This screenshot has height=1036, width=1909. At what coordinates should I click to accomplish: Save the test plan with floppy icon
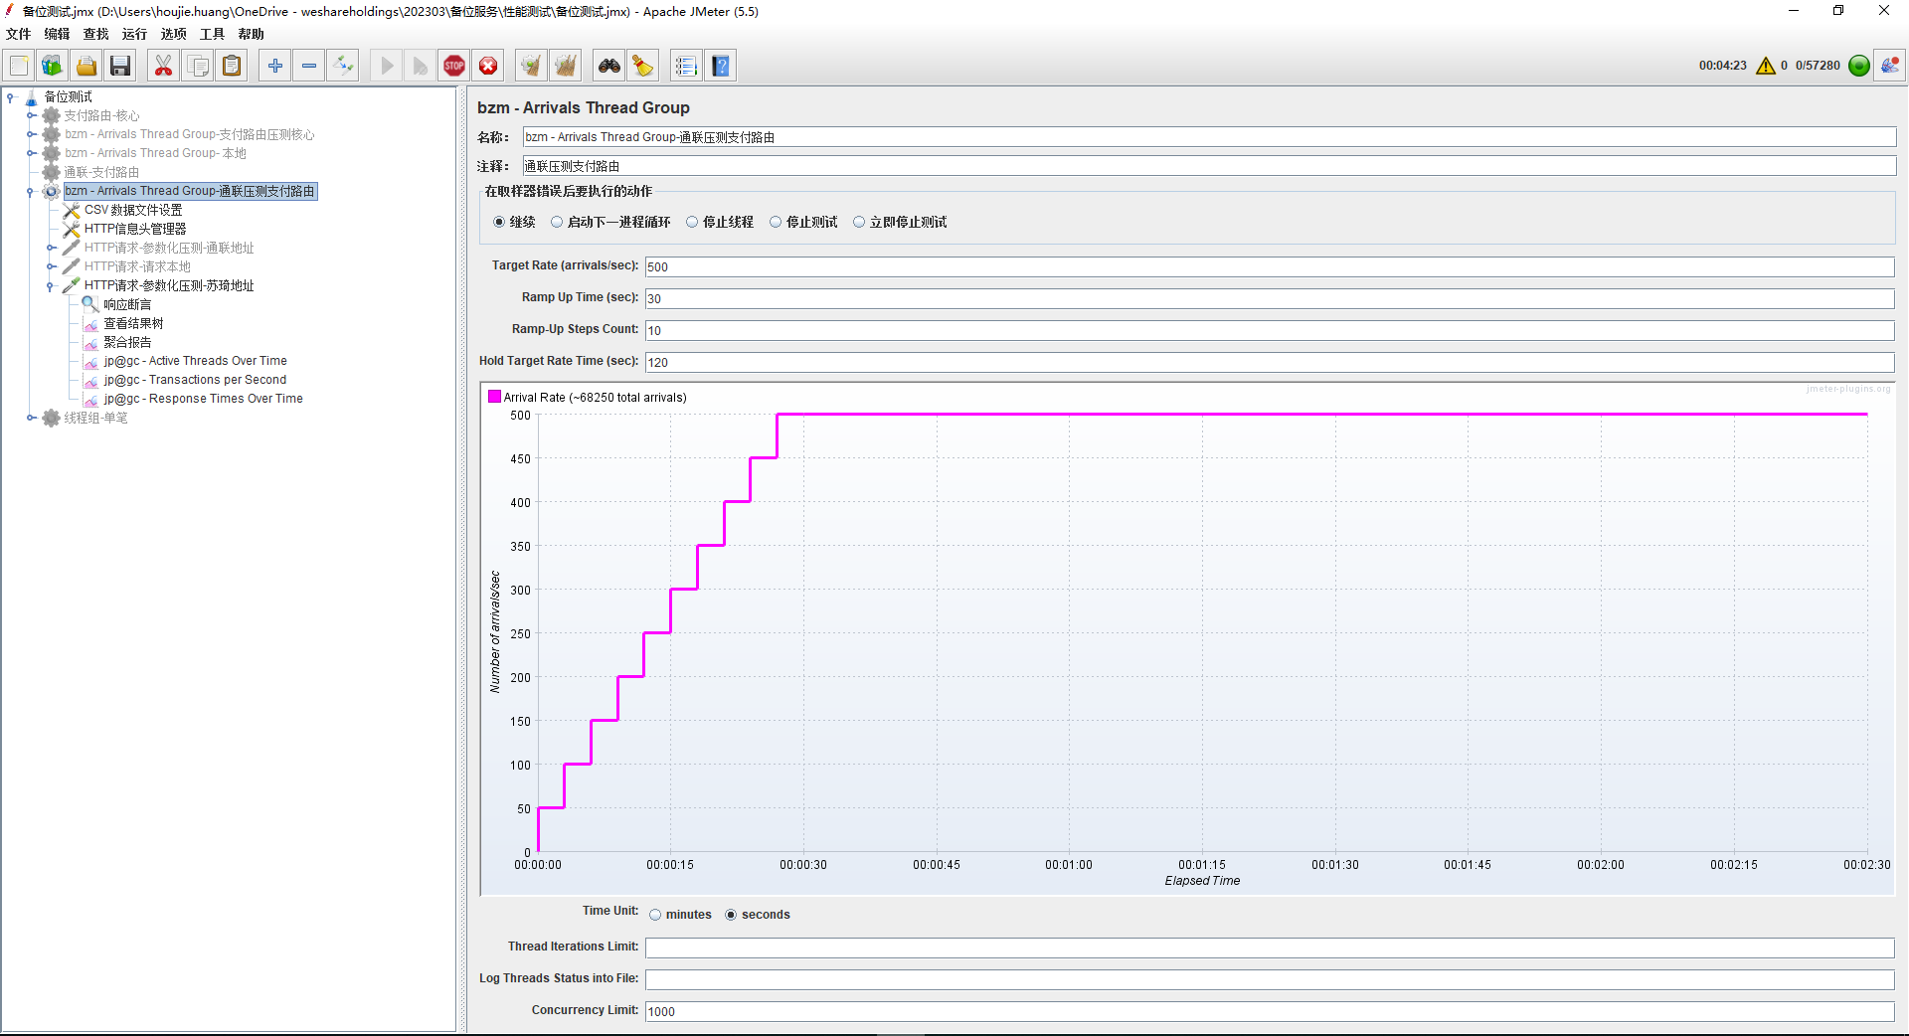coord(120,66)
